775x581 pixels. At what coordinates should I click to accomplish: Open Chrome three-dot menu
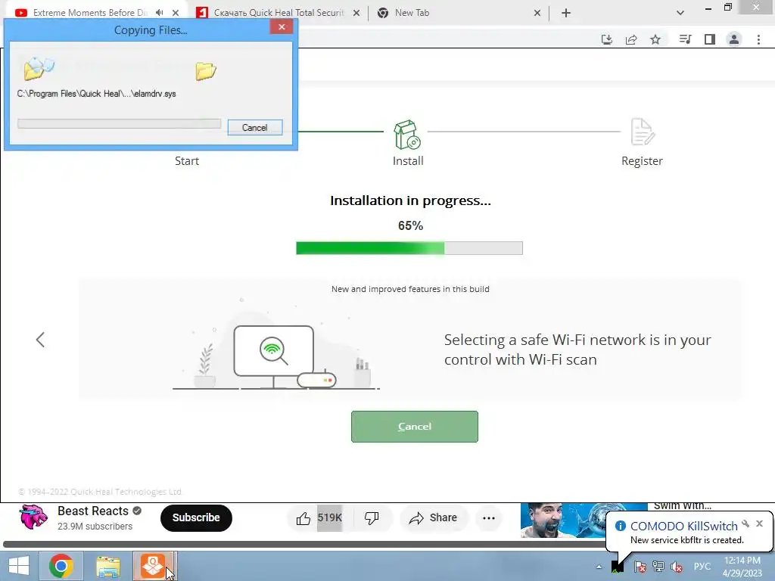coord(758,39)
